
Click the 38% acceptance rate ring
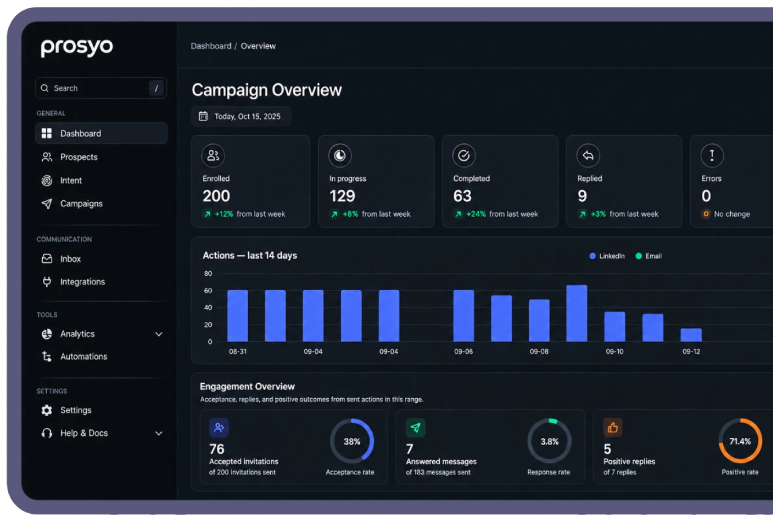pyautogui.click(x=352, y=441)
